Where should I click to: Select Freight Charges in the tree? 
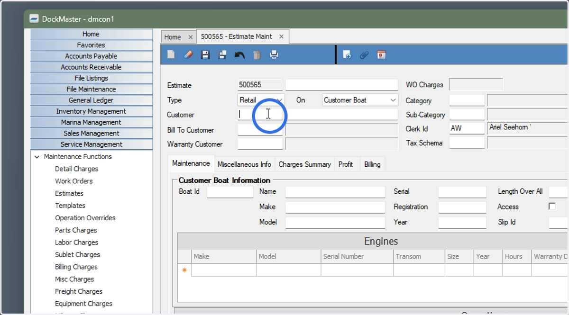pyautogui.click(x=79, y=292)
